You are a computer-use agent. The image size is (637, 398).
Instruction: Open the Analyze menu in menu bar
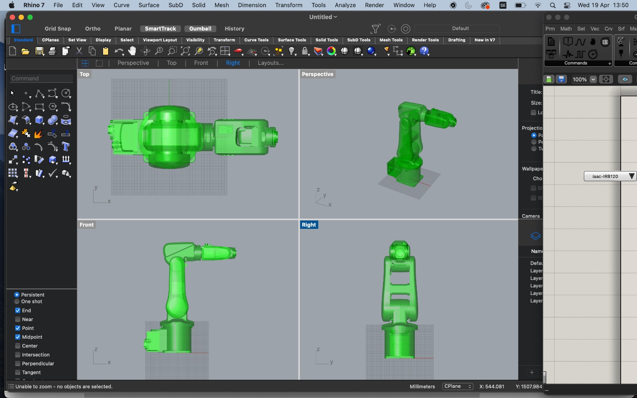(x=345, y=5)
